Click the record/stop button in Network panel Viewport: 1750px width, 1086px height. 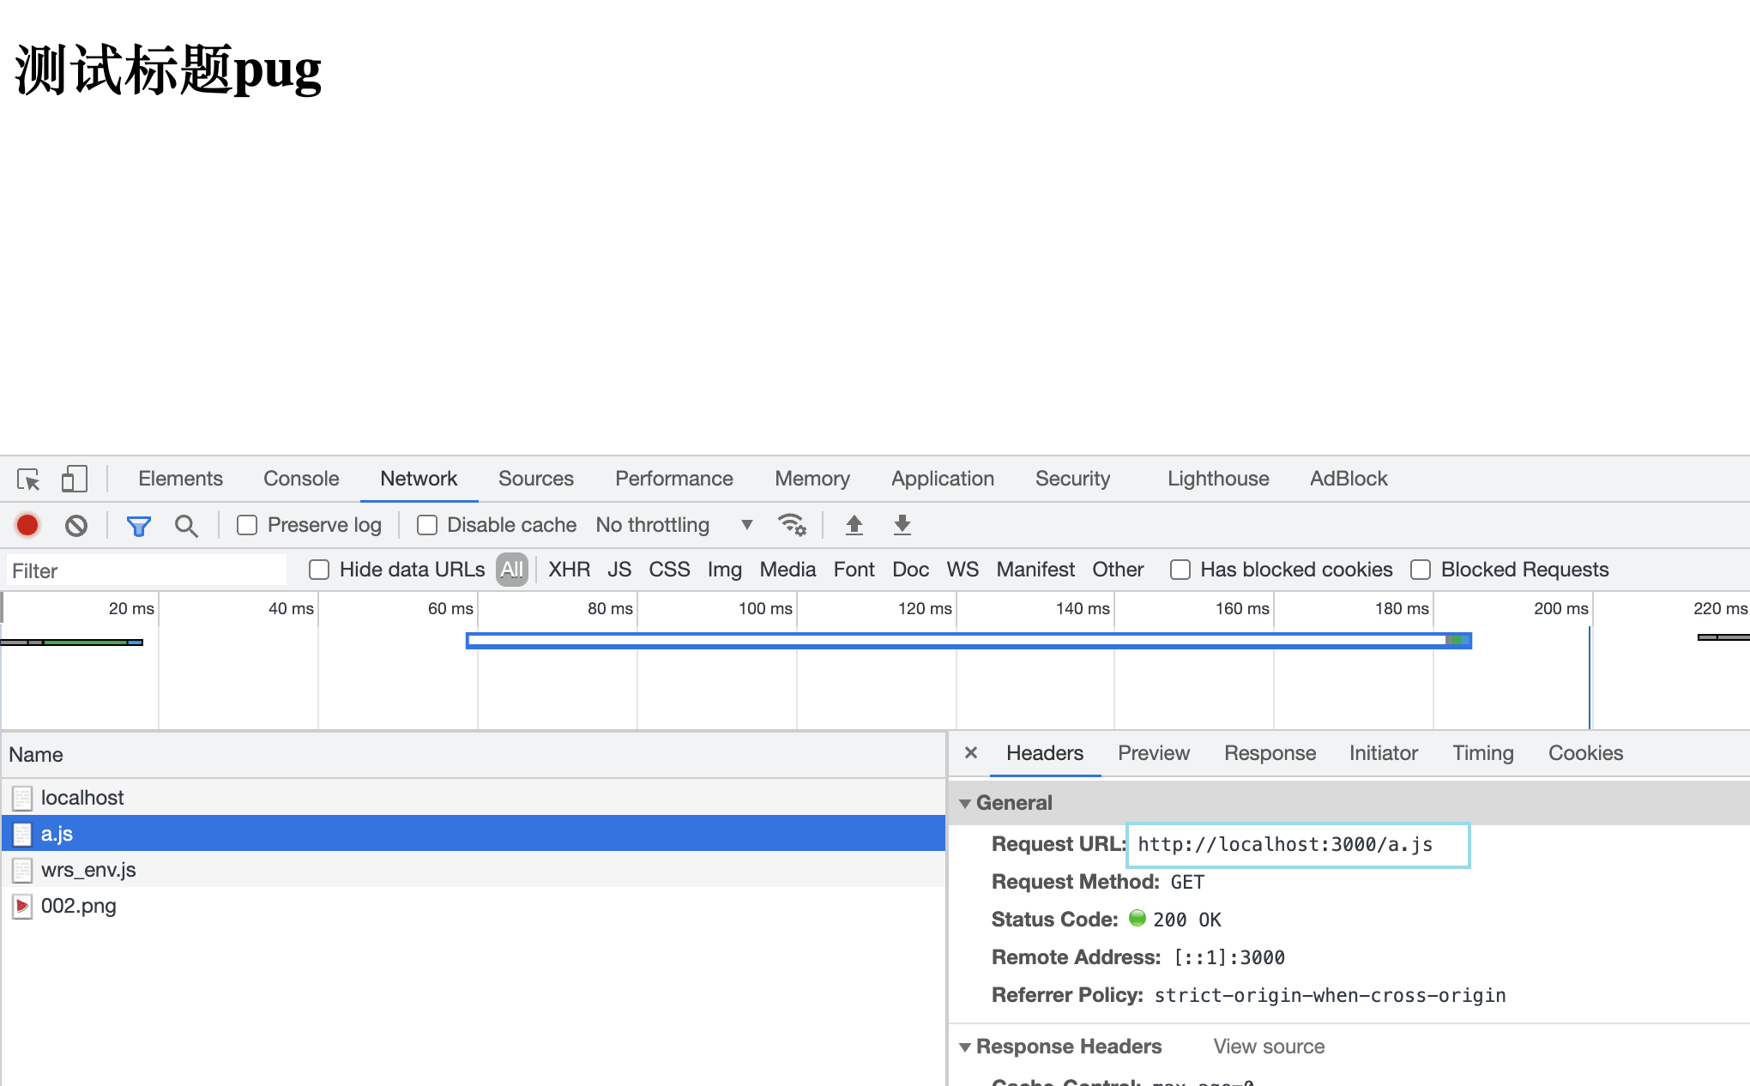coord(27,524)
